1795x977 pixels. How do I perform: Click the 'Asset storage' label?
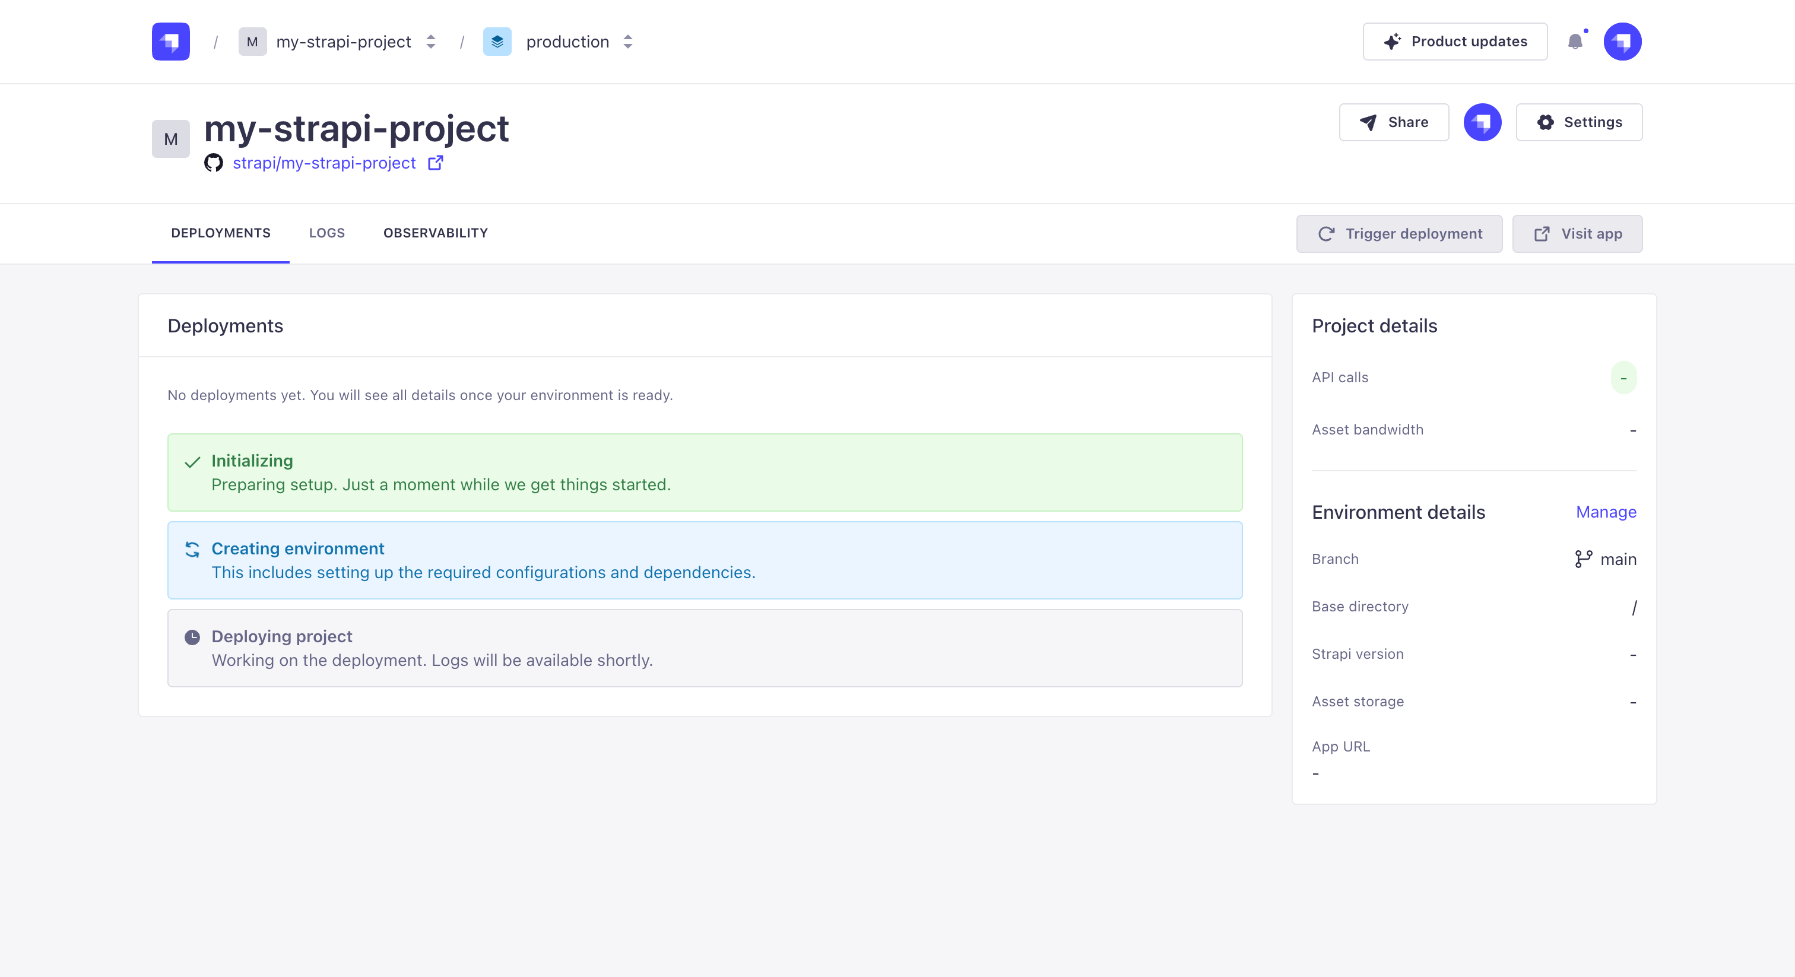click(1358, 702)
